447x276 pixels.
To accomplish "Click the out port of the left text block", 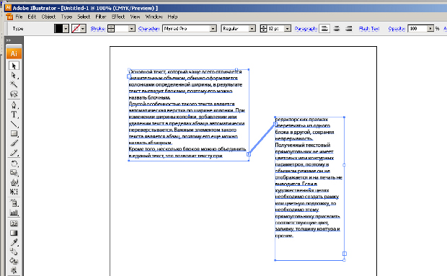I will pyautogui.click(x=249, y=154).
